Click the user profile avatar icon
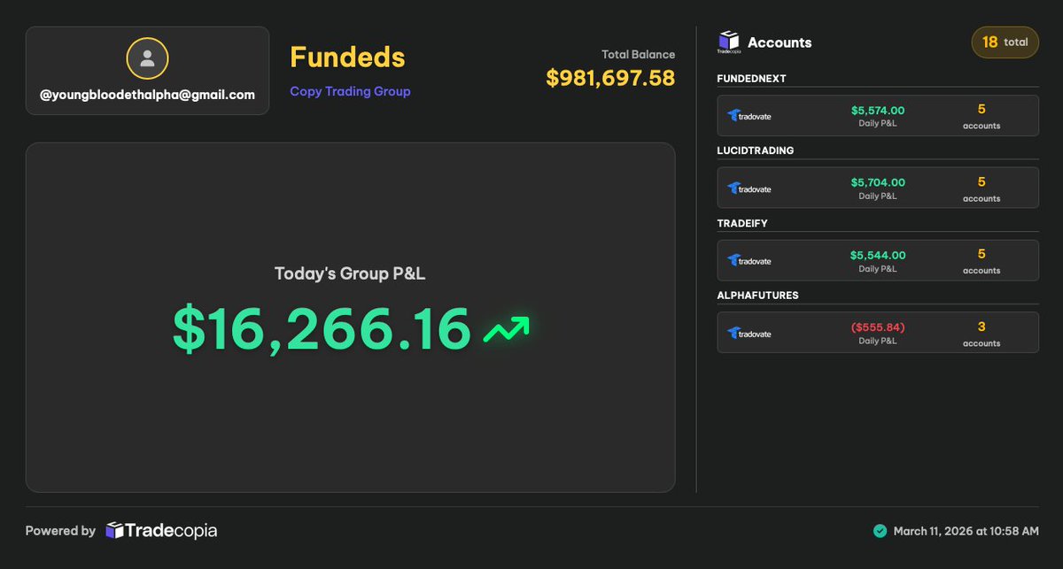This screenshot has height=569, width=1063. click(148, 59)
